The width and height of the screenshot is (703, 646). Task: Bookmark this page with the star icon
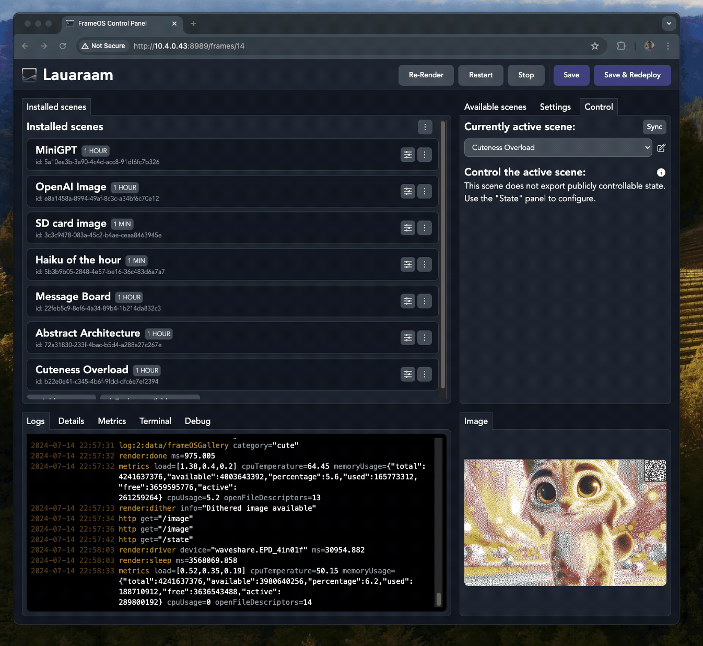[x=594, y=46]
